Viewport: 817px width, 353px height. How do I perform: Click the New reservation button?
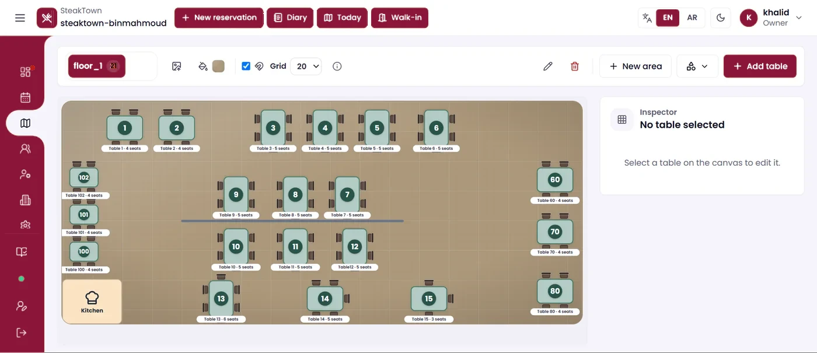pos(219,18)
